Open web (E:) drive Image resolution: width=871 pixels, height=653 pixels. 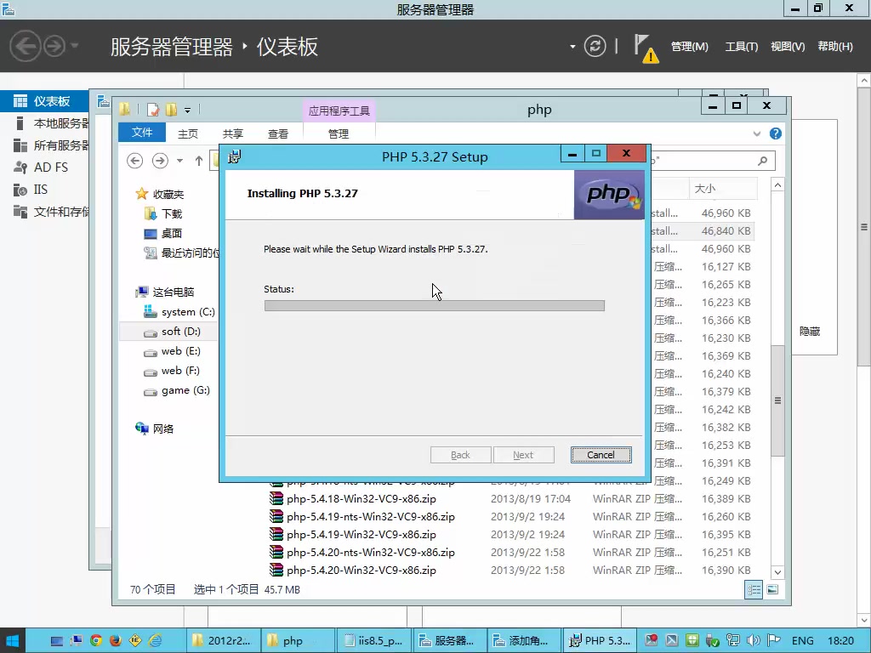coord(172,351)
